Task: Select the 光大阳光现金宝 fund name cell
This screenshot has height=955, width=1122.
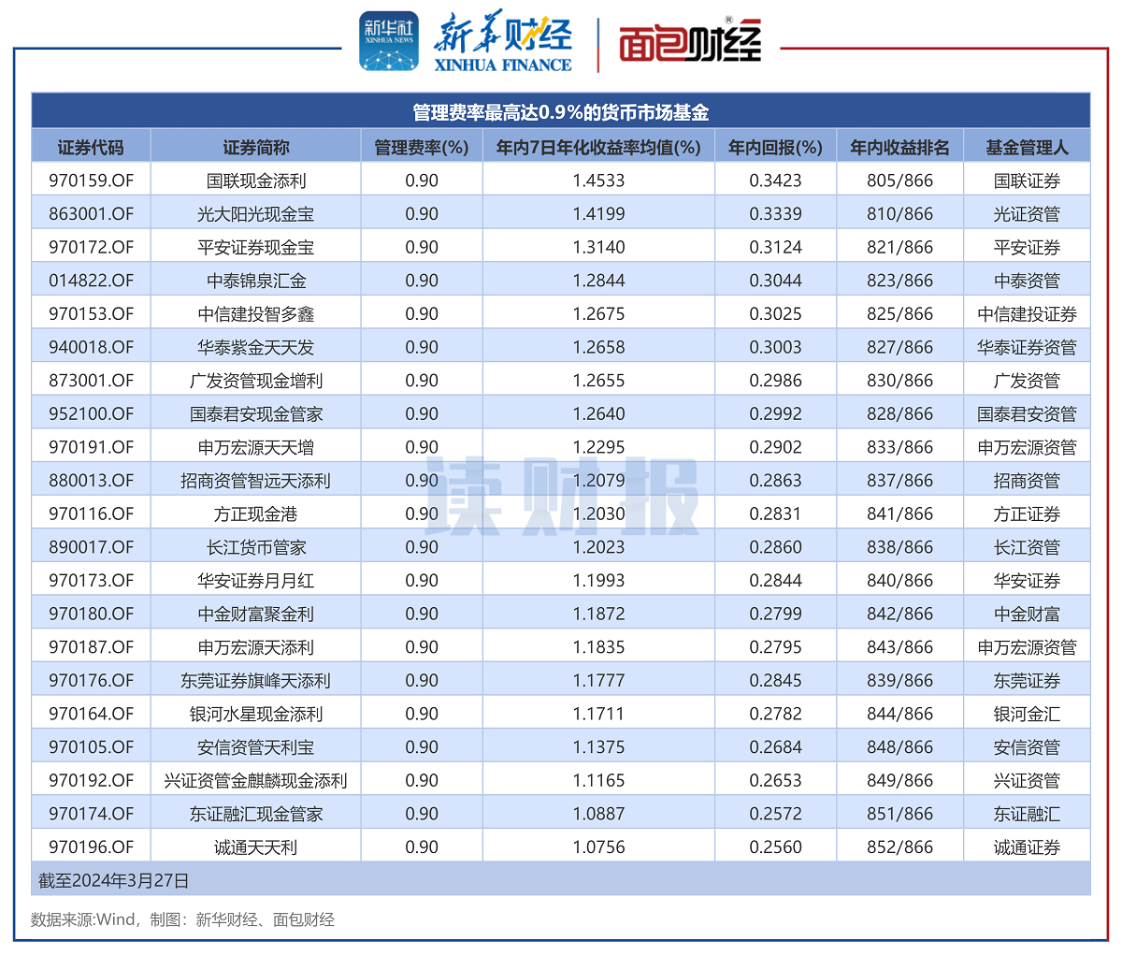Action: click(255, 214)
